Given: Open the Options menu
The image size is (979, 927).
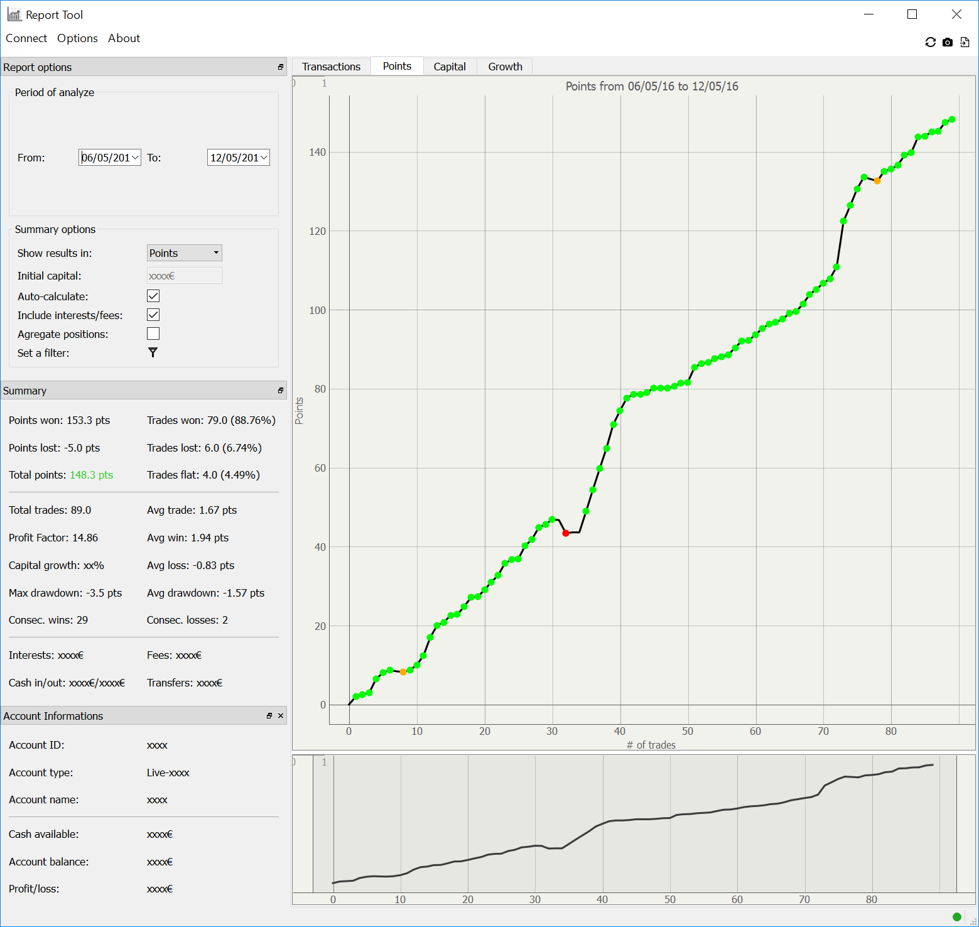Looking at the screenshot, I should point(77,38).
